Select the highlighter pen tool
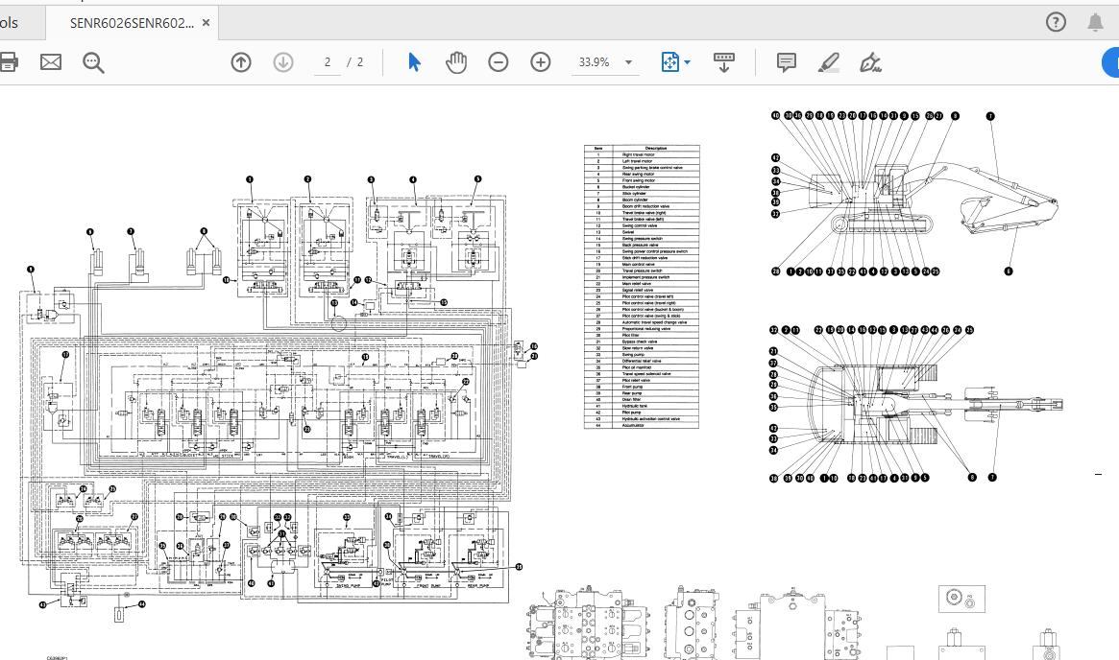Screen dimensions: 1119x660 (828, 62)
